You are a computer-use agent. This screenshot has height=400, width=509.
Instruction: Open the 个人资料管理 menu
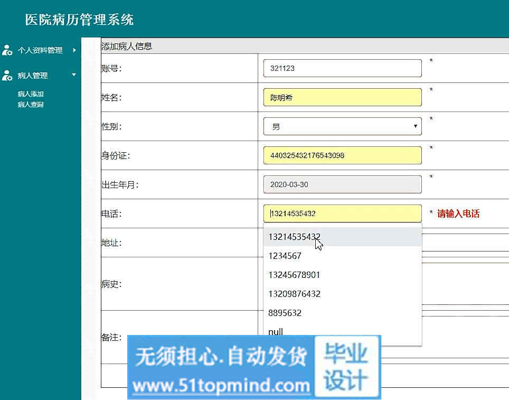pos(40,50)
